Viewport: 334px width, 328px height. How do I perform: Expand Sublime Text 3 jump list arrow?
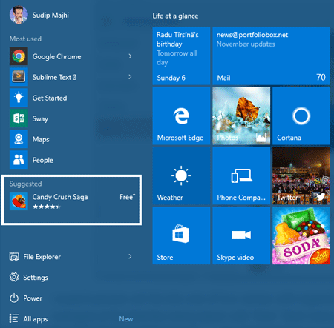[130, 77]
